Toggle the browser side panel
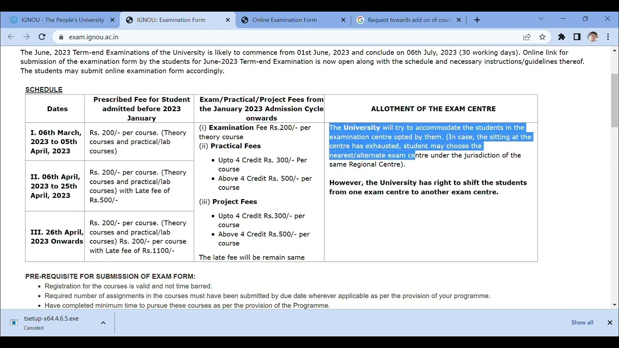 (577, 37)
